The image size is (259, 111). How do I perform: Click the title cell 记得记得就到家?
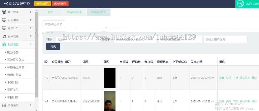[x=91, y=102]
